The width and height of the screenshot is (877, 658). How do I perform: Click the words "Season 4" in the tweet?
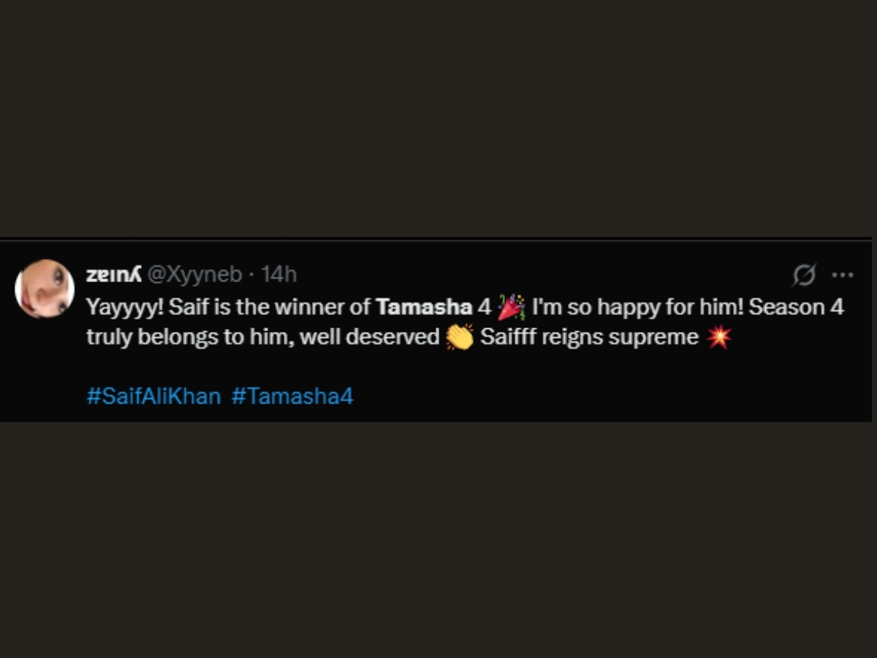(796, 307)
